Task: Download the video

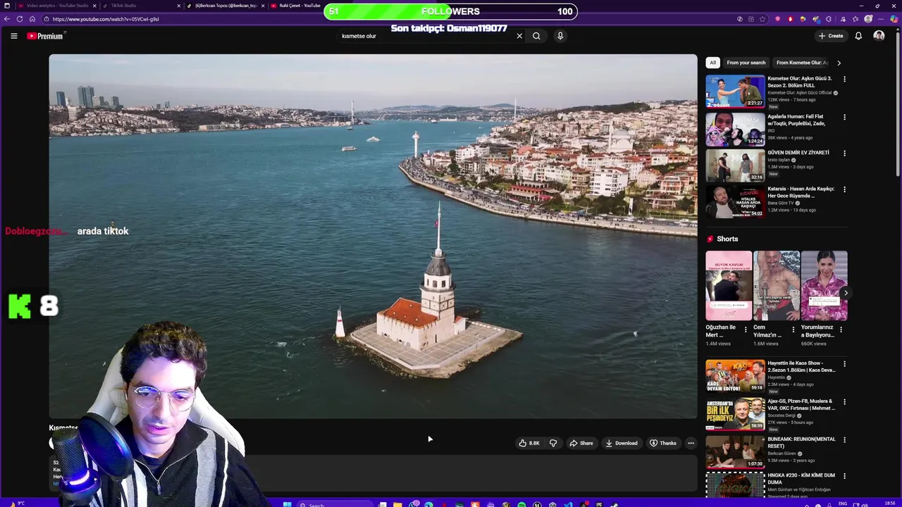Action: click(x=622, y=443)
